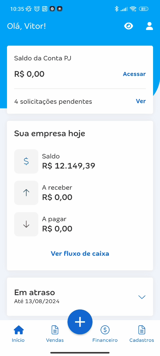The width and height of the screenshot is (160, 356).
Task: Switch to the Vendas tab
Action: [x=55, y=334]
